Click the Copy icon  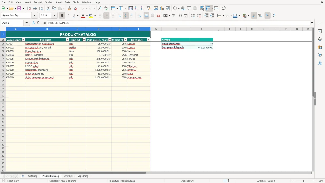coord(54,8)
